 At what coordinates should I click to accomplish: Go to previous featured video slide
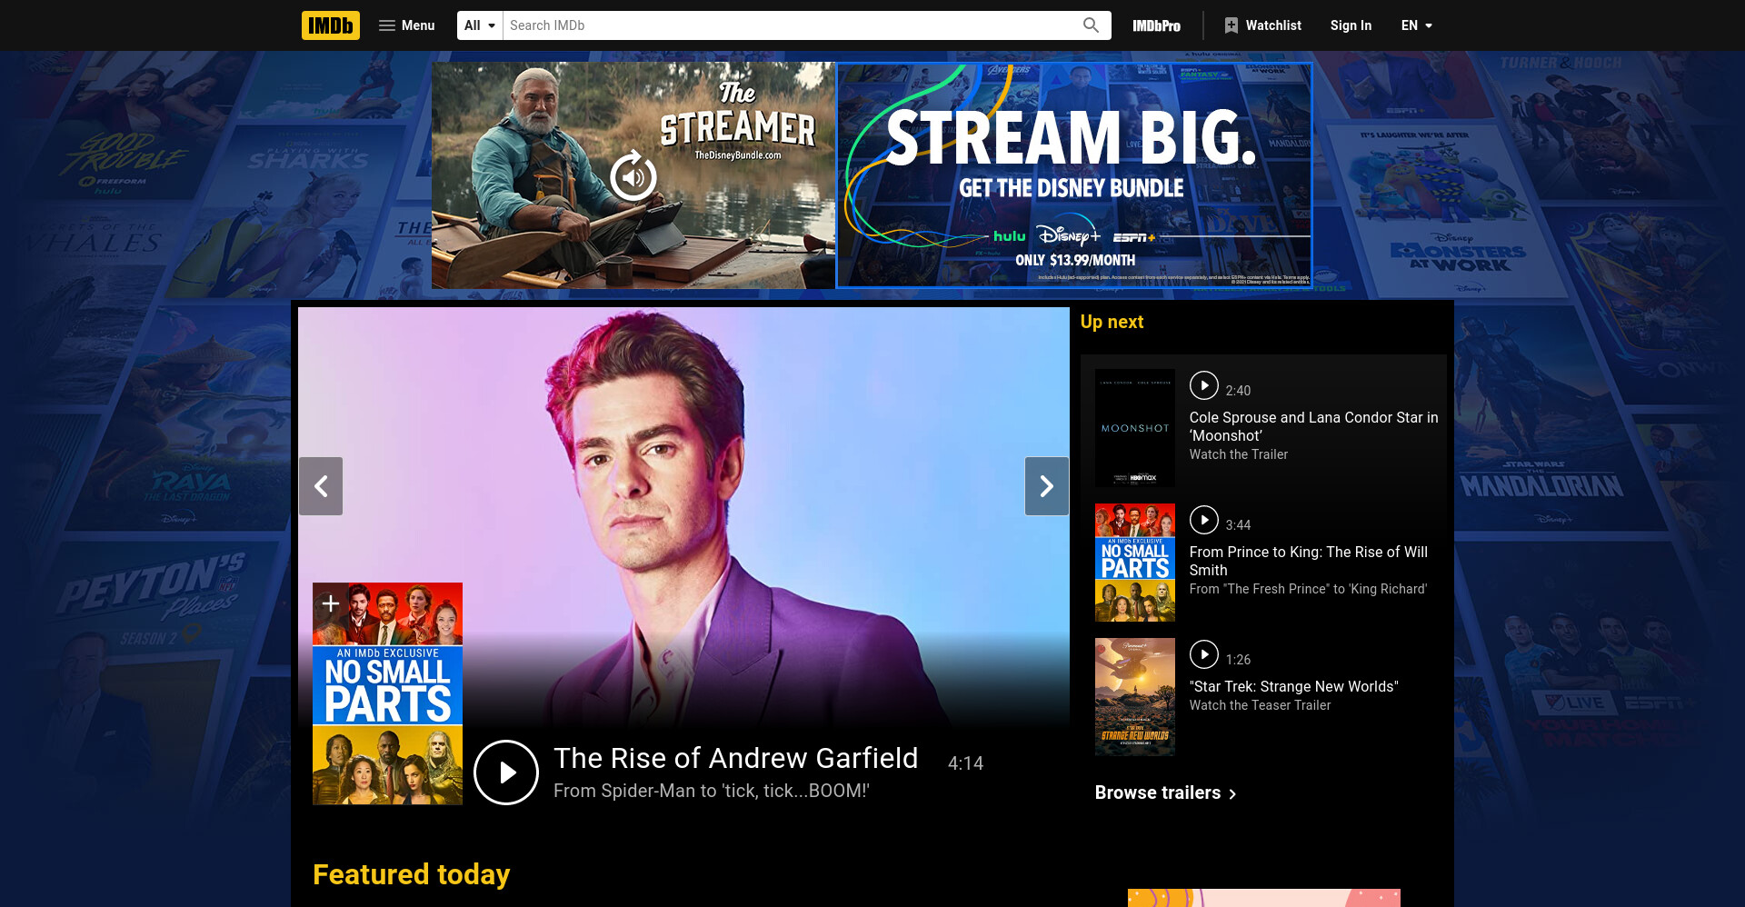(x=321, y=486)
